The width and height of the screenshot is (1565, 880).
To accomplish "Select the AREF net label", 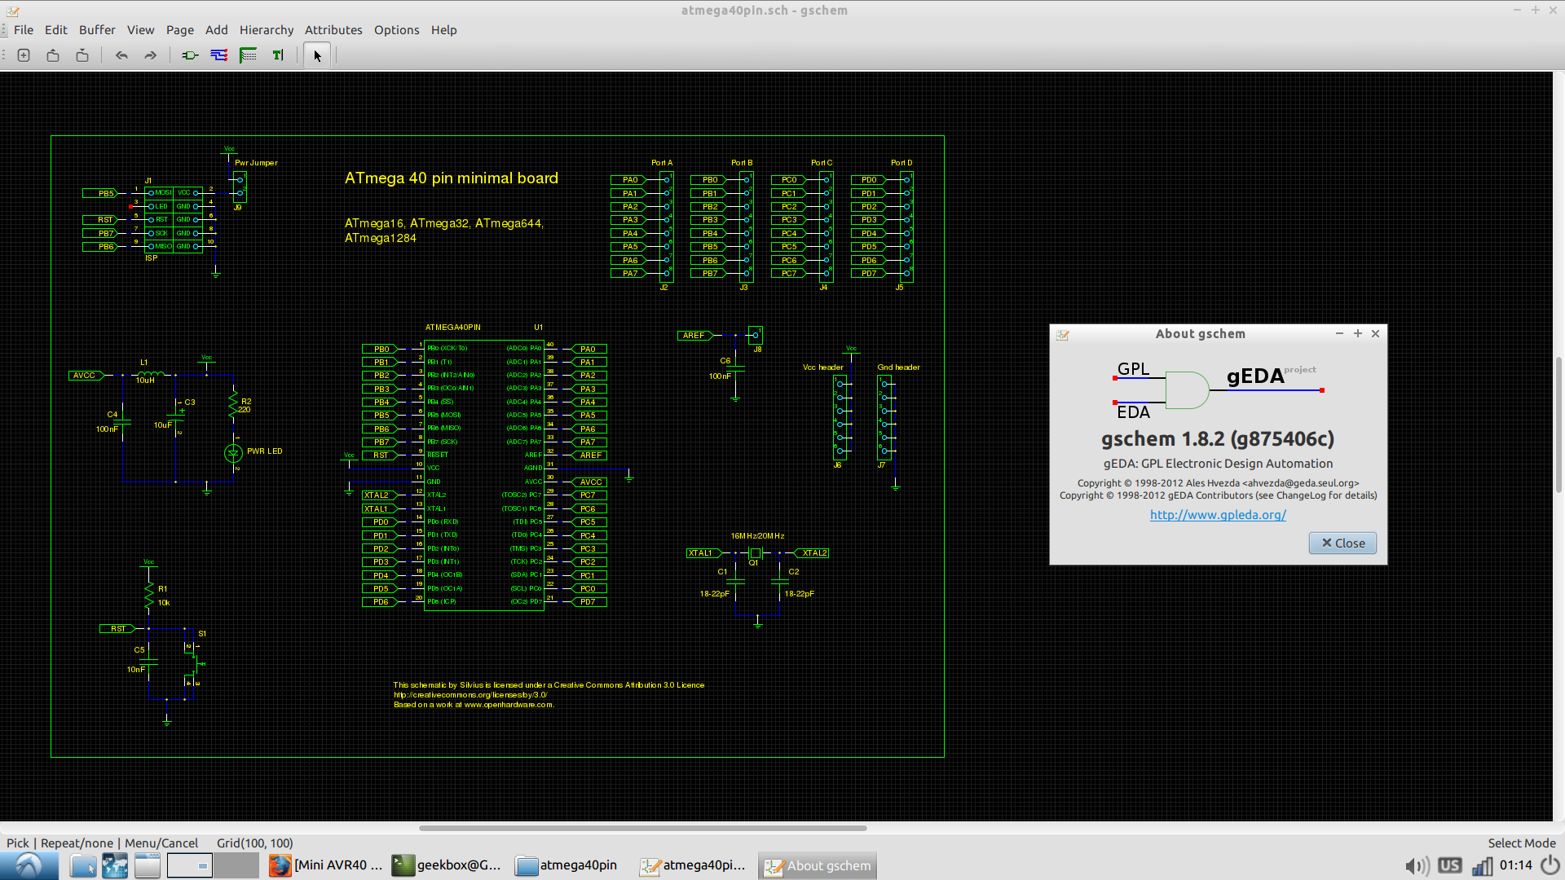I will (x=694, y=336).
